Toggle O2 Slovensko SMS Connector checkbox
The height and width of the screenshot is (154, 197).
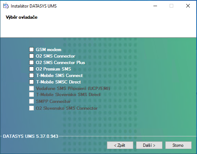tap(31, 108)
